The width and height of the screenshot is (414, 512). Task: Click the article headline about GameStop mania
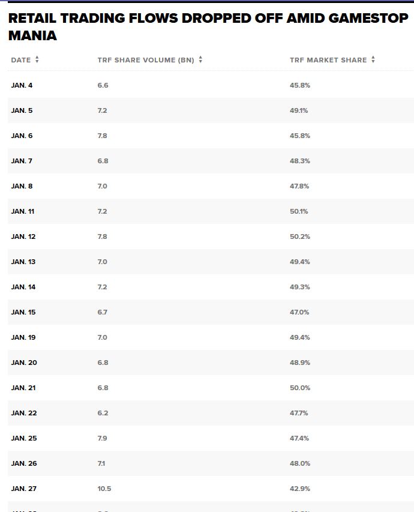click(x=208, y=27)
